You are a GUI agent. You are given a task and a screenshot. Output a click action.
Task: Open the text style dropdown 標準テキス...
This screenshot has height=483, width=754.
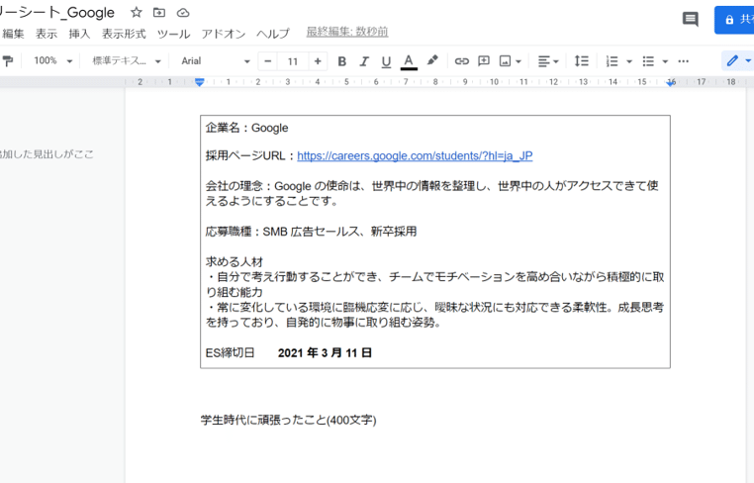tap(127, 61)
